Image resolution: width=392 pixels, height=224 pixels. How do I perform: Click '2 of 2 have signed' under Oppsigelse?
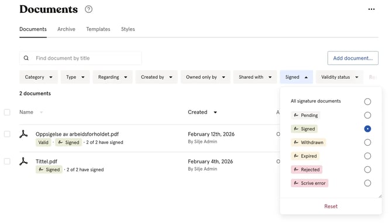(x=105, y=142)
